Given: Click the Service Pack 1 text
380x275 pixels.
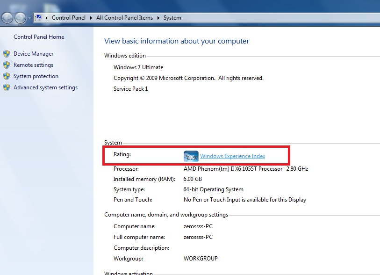Looking at the screenshot, I should point(130,89).
